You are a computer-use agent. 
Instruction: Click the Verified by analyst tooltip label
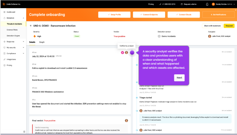pos(127,46)
